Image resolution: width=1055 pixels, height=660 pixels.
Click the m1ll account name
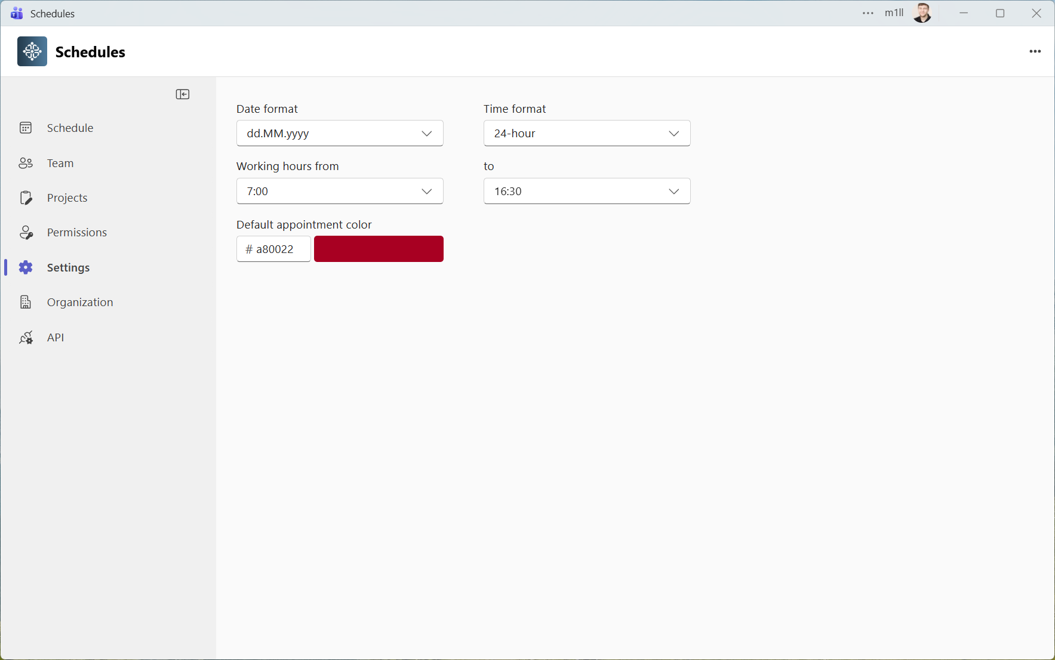(x=893, y=13)
